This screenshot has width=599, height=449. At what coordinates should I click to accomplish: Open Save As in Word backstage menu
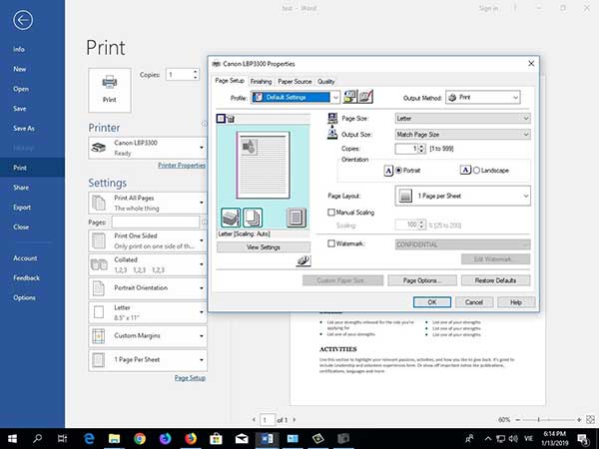[x=24, y=129]
